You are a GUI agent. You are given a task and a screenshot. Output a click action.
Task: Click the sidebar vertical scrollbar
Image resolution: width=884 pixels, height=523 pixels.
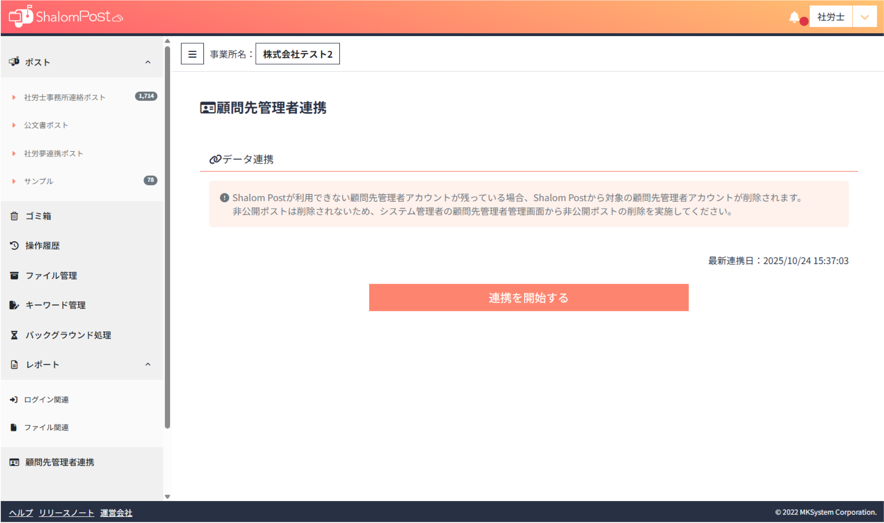[x=167, y=237]
